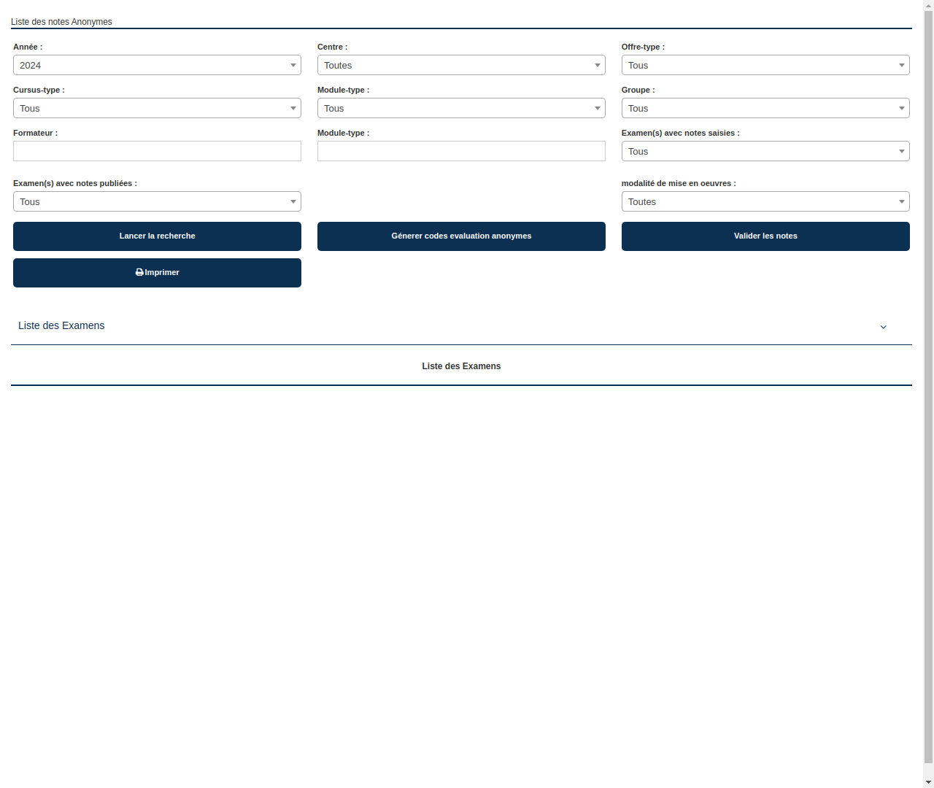Click the Imprimer button
This screenshot has height=788, width=934.
coord(157,272)
